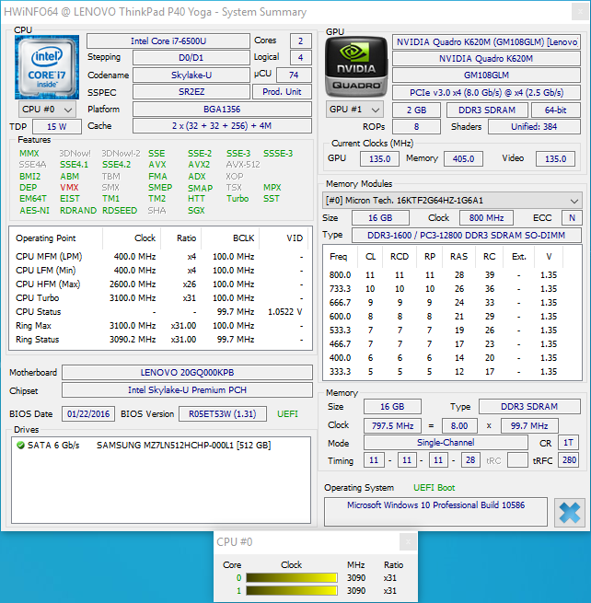Viewport: 591px width, 603px height.
Task: Click the GPU clock 135.0 field
Action: 379,159
